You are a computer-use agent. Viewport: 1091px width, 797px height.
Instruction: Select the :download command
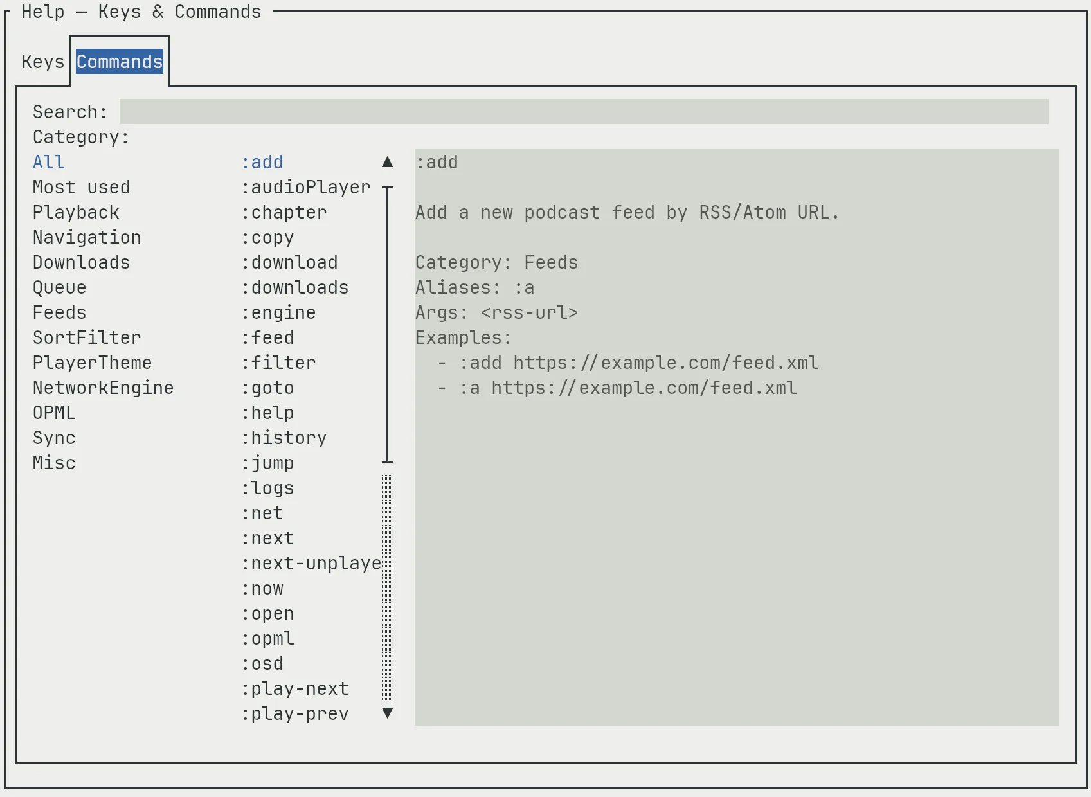(289, 262)
